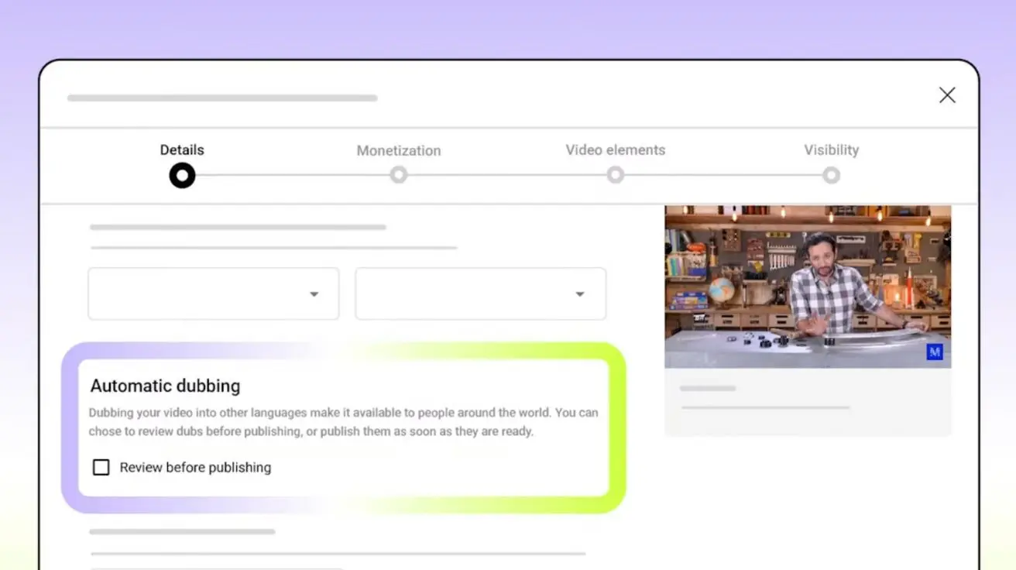The image size is (1016, 570).
Task: Click the Automatic dubbing description paragraph
Action: (x=343, y=422)
